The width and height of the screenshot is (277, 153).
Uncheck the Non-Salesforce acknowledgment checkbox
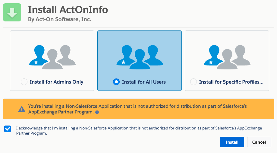pyautogui.click(x=8, y=129)
